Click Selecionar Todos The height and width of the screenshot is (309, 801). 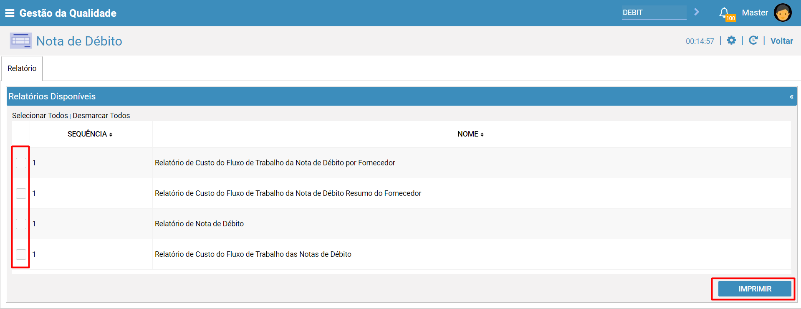40,116
